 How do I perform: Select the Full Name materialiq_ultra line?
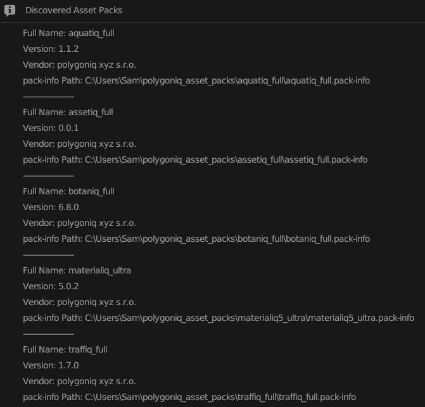pyautogui.click(x=77, y=270)
